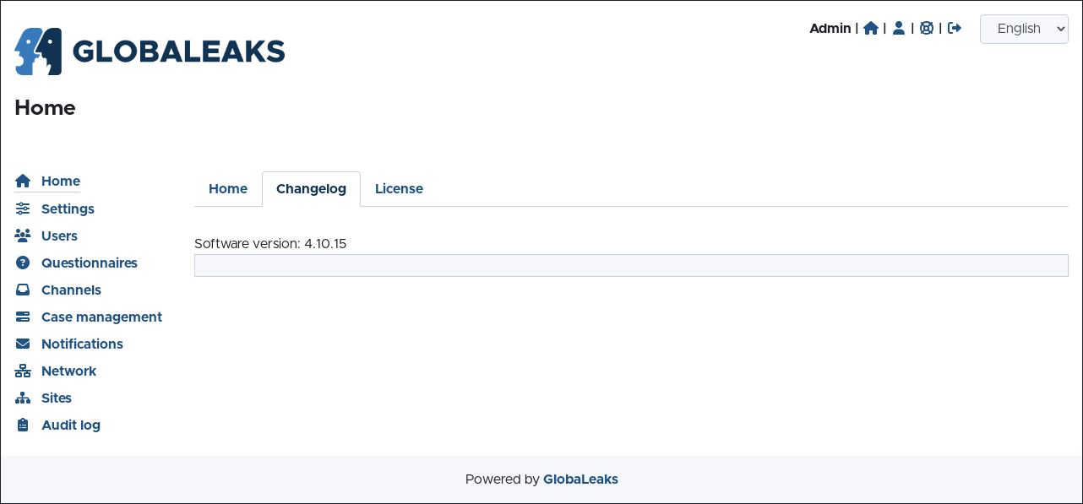Screen dimensions: 1083x504
Task: Open the Network sidebar link
Action: click(68, 371)
